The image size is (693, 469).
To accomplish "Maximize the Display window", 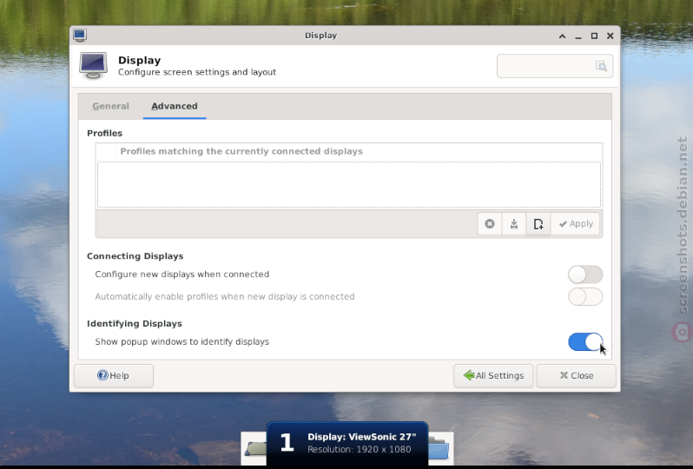I will (x=594, y=36).
